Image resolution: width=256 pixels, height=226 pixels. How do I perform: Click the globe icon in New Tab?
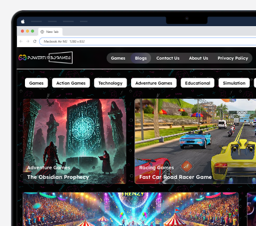coord(42,32)
